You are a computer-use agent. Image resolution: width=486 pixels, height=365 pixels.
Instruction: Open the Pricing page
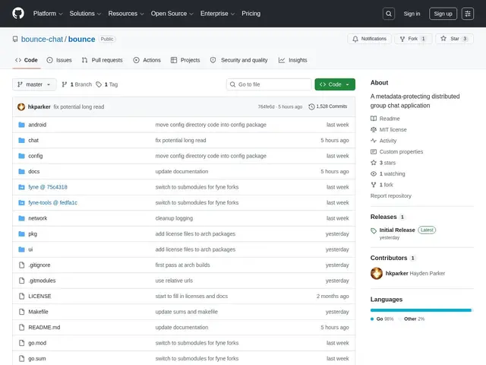[251, 14]
